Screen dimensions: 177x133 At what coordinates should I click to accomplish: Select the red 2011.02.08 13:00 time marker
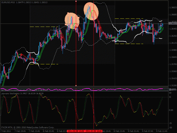click(76, 131)
